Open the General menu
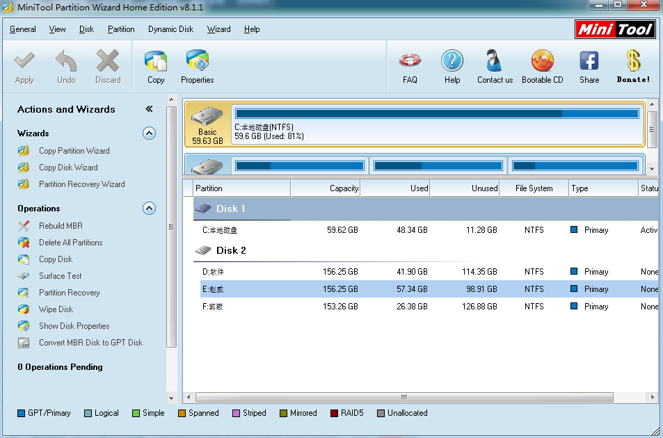663x438 pixels. point(23,29)
